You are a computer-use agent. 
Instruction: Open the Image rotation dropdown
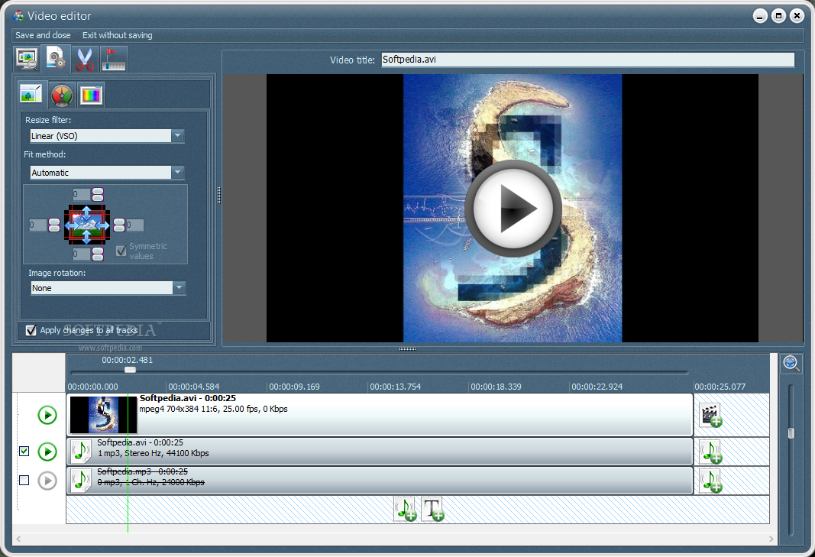pyautogui.click(x=108, y=287)
